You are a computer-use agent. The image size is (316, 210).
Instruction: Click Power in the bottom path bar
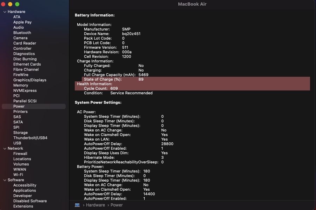(117, 205)
